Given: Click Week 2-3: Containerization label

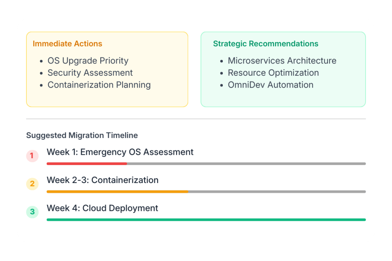Looking at the screenshot, I should pyautogui.click(x=102, y=180).
